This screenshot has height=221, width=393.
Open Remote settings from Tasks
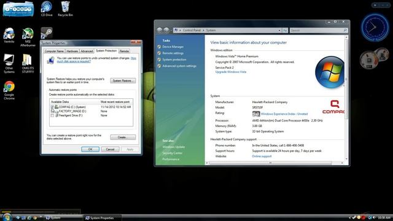[173, 53]
